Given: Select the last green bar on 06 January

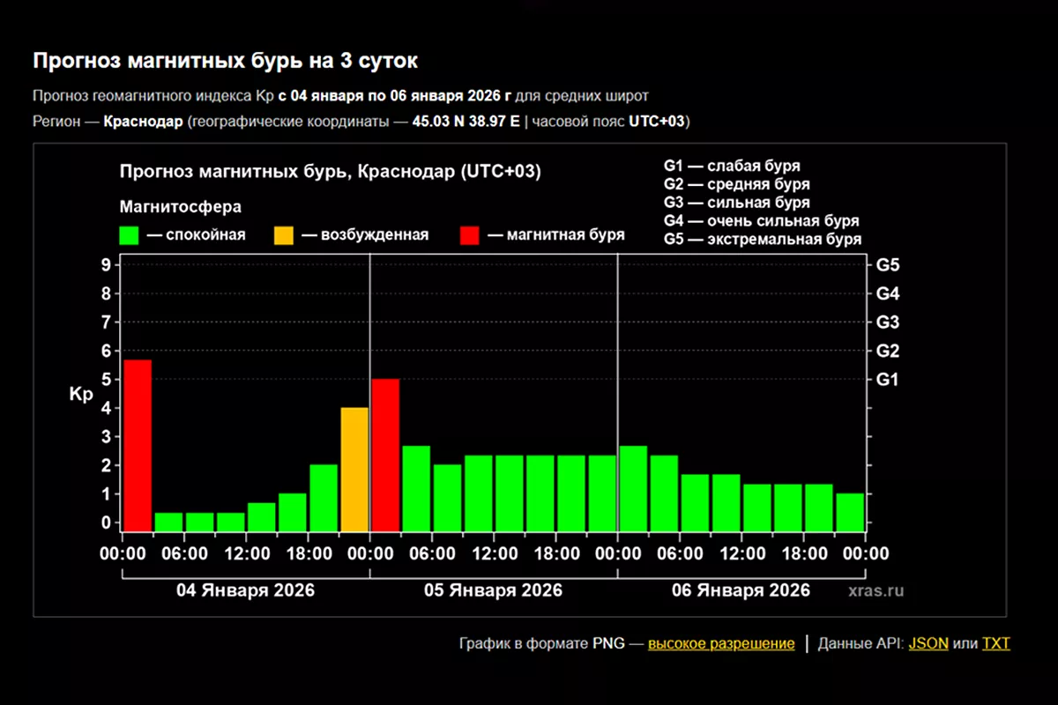Looking at the screenshot, I should click(850, 512).
